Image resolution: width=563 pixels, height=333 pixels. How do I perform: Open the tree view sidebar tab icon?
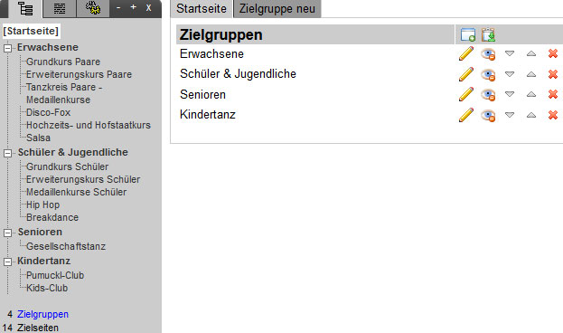[x=25, y=9]
